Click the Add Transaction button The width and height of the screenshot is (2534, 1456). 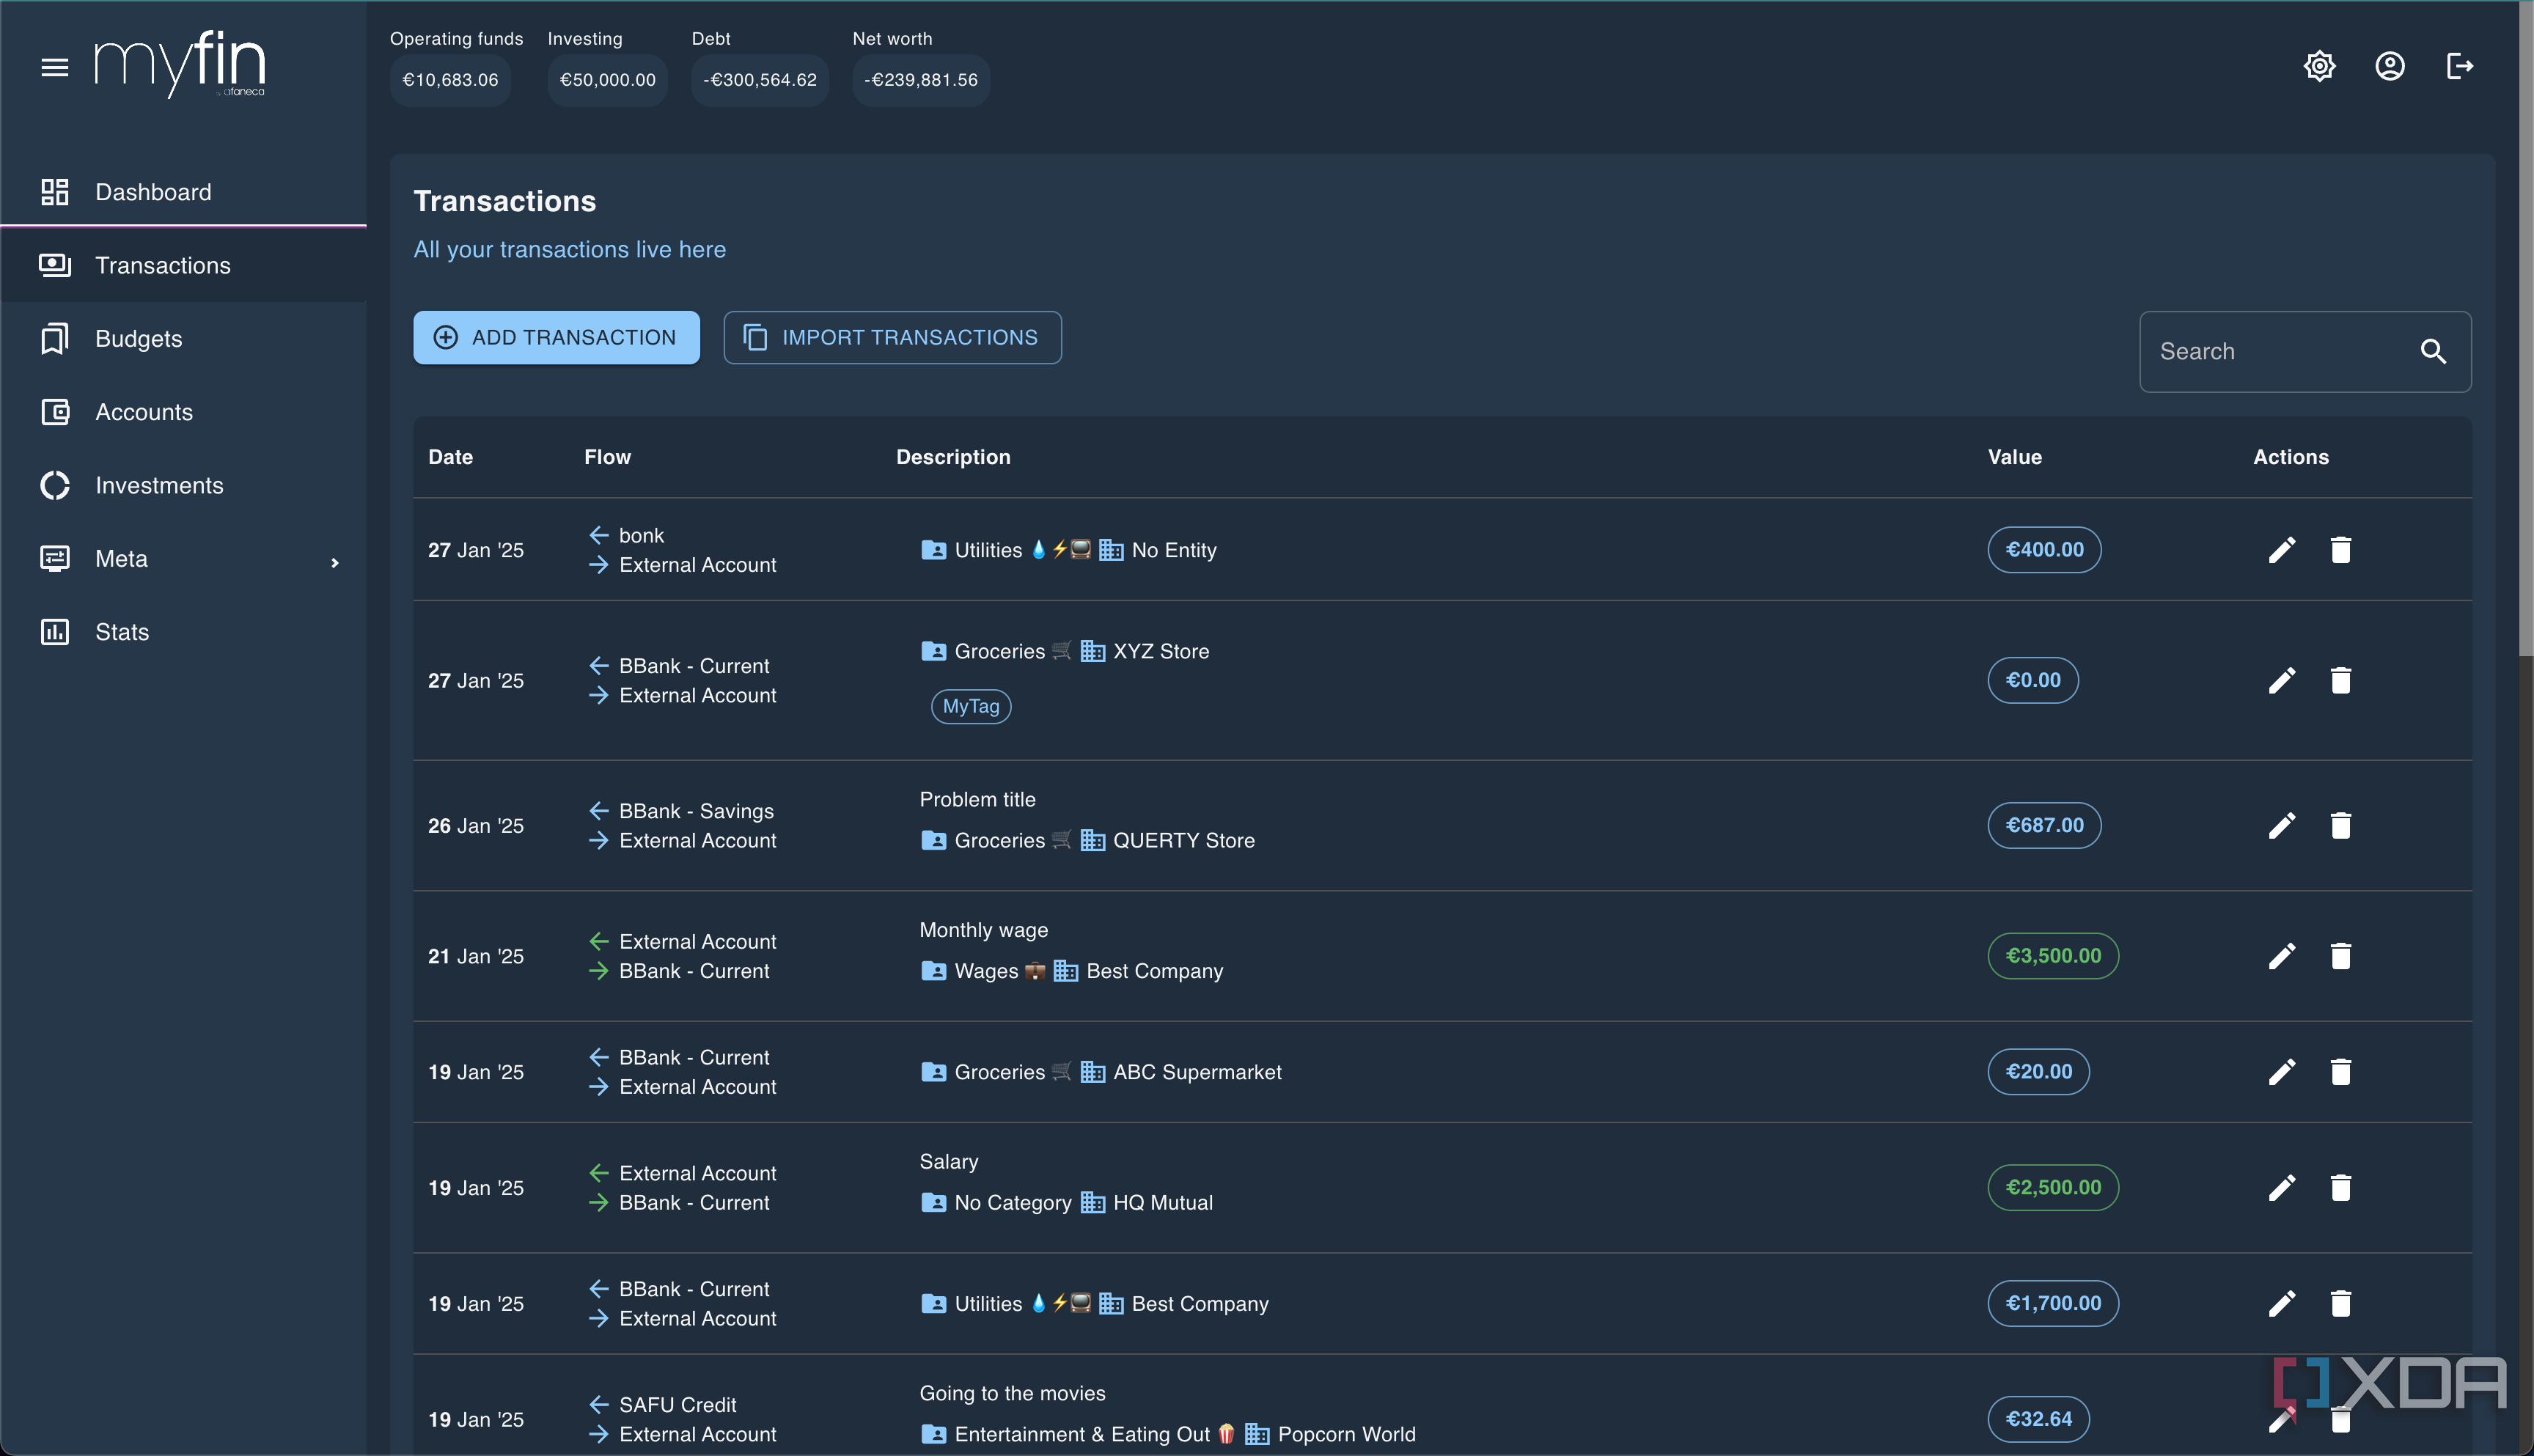tap(556, 338)
